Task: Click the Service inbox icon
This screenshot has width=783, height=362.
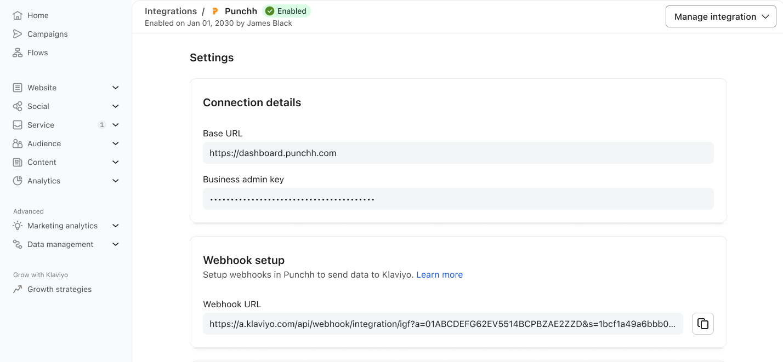Action: tap(18, 125)
